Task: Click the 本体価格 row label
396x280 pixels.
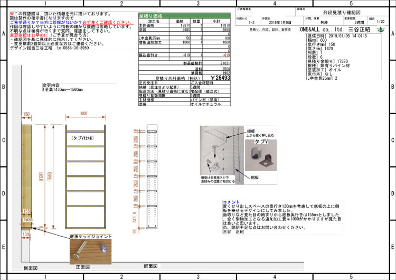Action: 146,25
